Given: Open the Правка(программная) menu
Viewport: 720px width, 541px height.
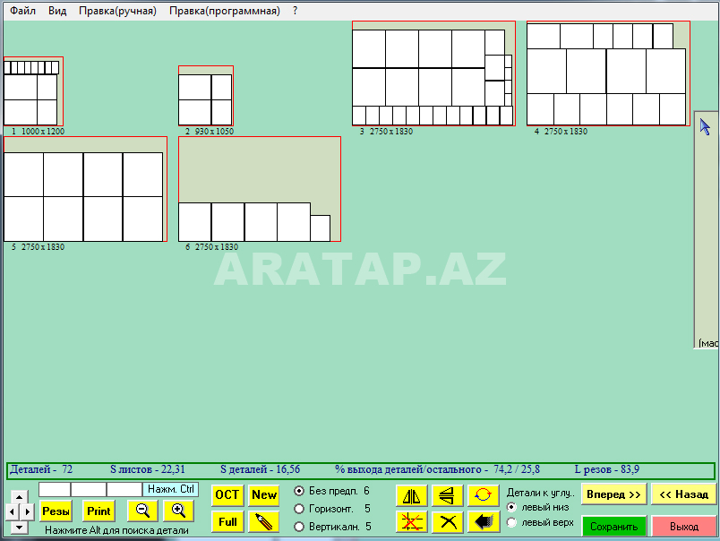Looking at the screenshot, I should click(224, 12).
